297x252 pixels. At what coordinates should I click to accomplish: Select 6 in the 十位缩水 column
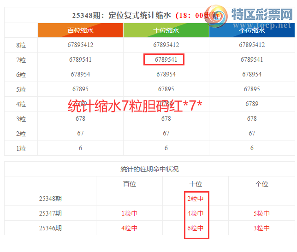[166, 148]
